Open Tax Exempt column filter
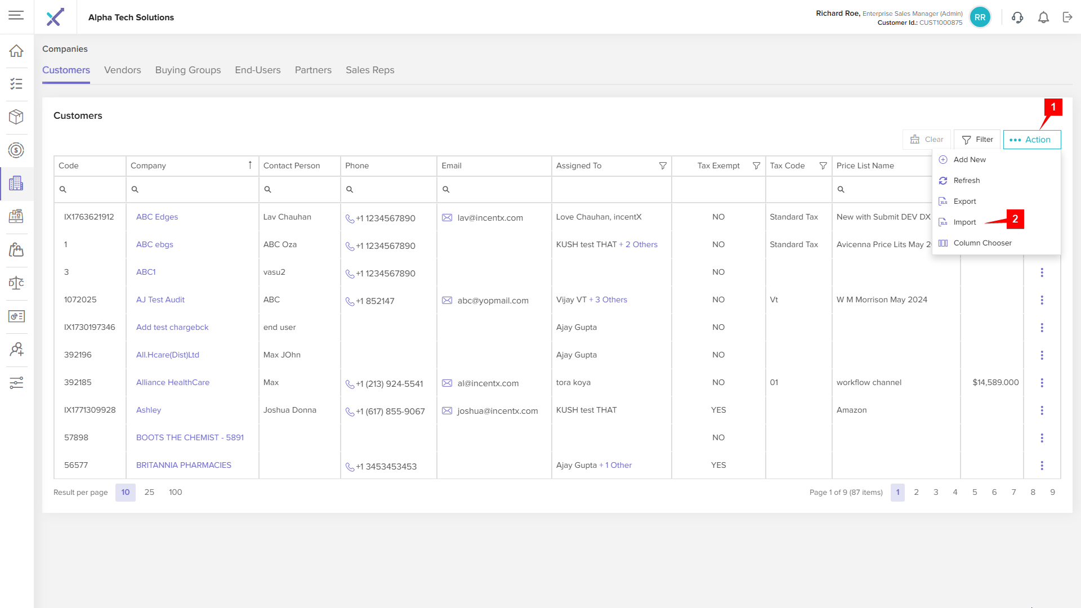The height and width of the screenshot is (608, 1081). click(x=756, y=166)
